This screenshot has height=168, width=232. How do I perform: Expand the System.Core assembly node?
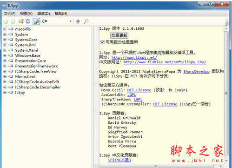point(5,40)
